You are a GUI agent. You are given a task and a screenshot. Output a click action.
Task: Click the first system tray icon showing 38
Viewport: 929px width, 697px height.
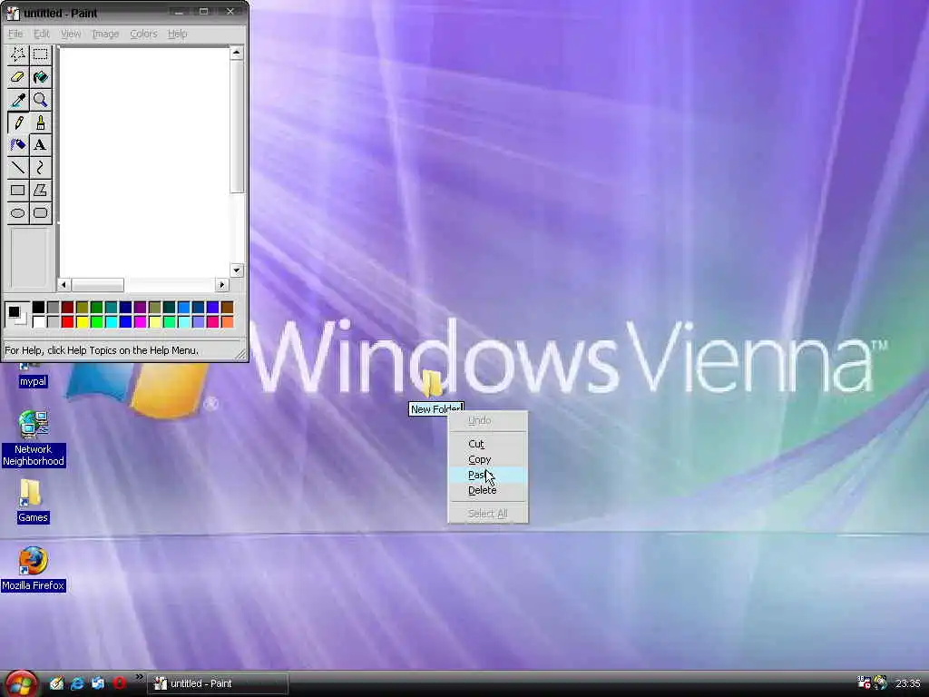[864, 682]
